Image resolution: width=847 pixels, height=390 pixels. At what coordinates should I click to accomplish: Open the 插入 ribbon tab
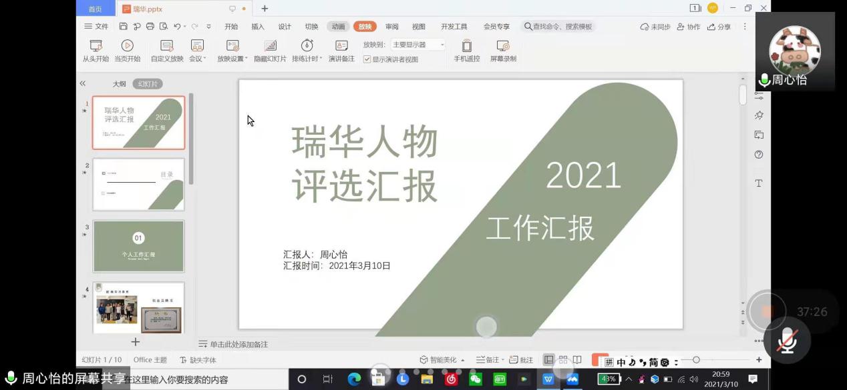258,27
